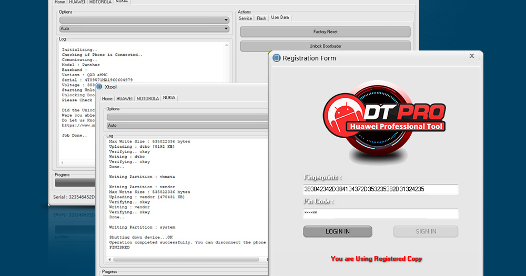526x276 pixels.
Task: Select User Data tab in Actions panel
Action: pos(280,17)
